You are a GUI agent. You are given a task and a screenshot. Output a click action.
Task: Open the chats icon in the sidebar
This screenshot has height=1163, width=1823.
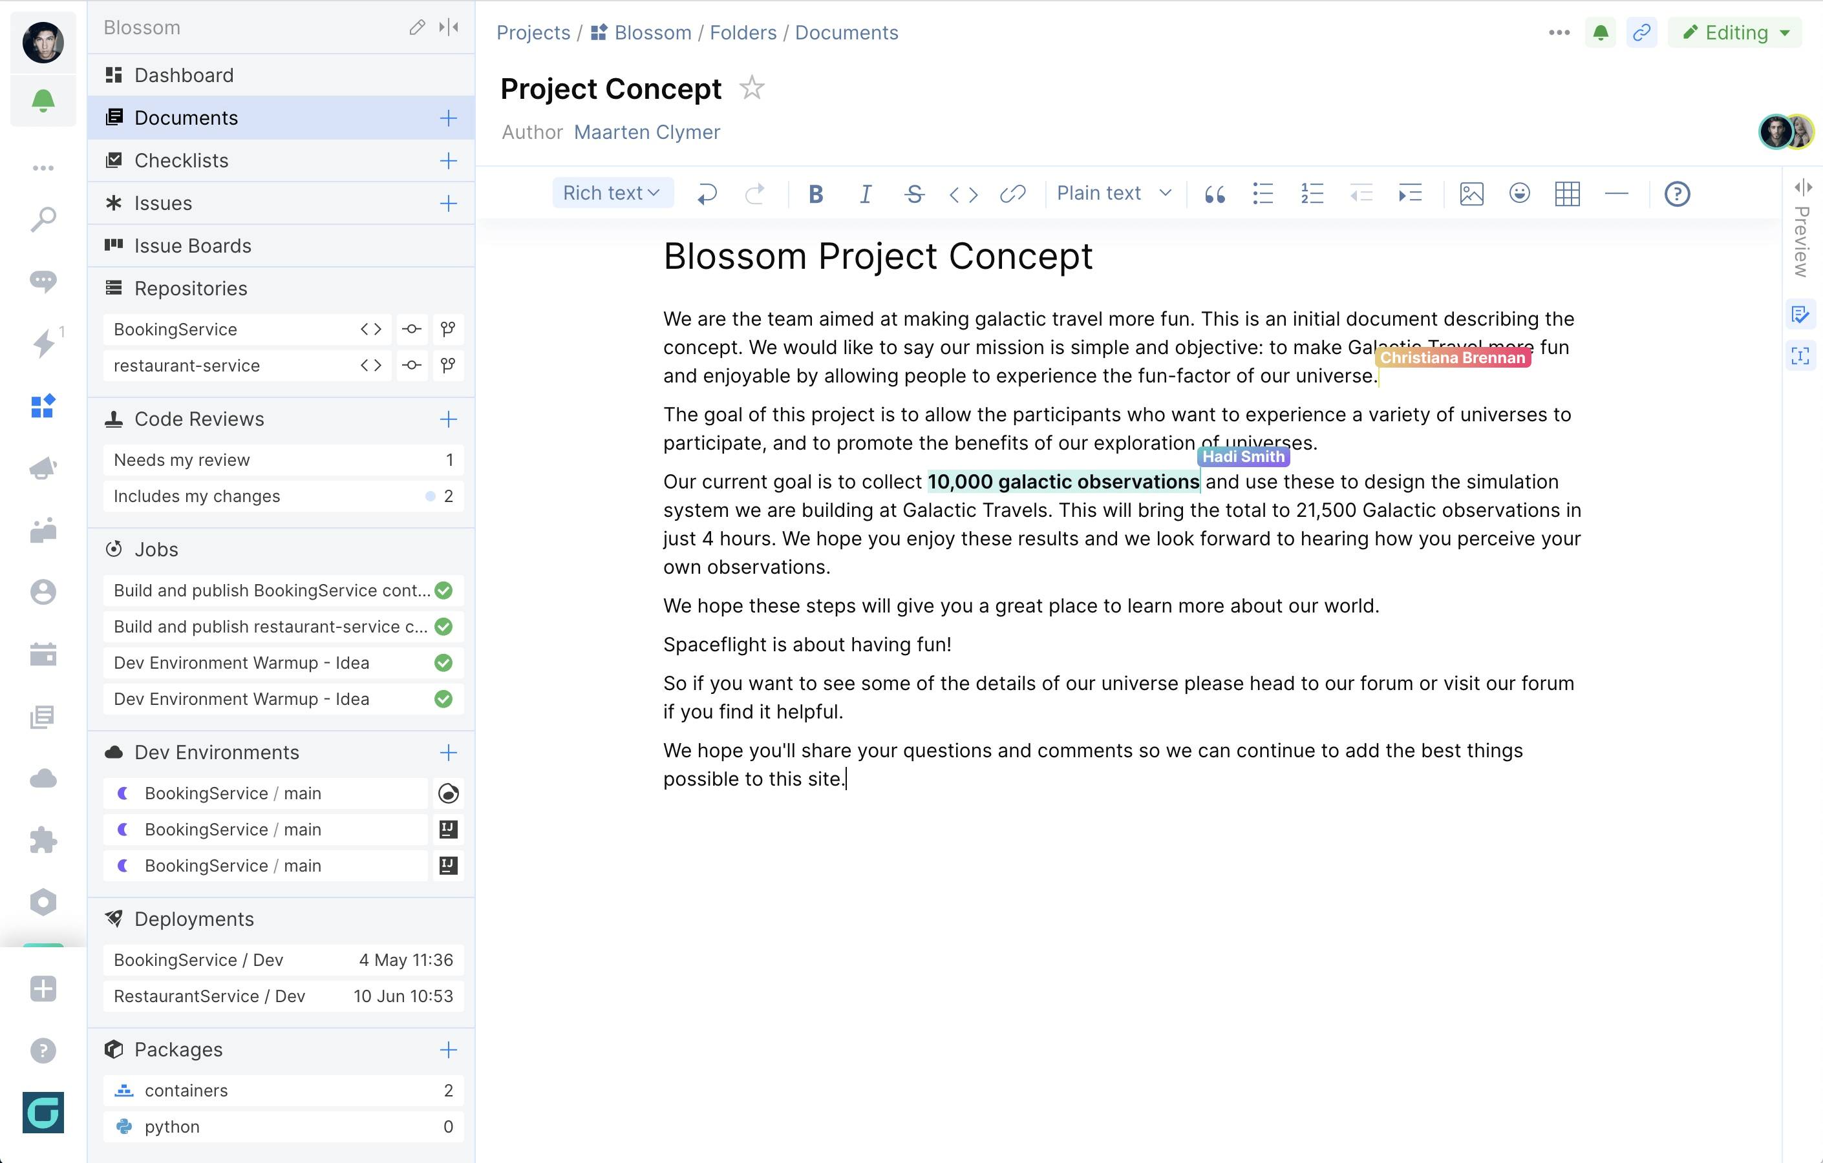click(43, 282)
